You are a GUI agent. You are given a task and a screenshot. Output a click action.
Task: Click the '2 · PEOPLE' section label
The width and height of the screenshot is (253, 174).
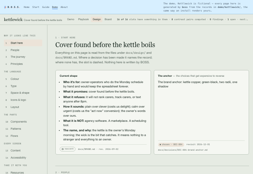coord(62,172)
